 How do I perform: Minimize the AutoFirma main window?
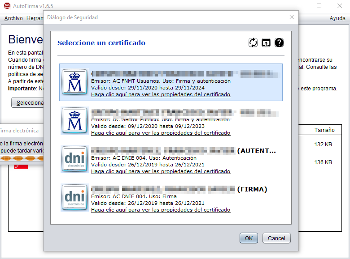tap(299, 6)
